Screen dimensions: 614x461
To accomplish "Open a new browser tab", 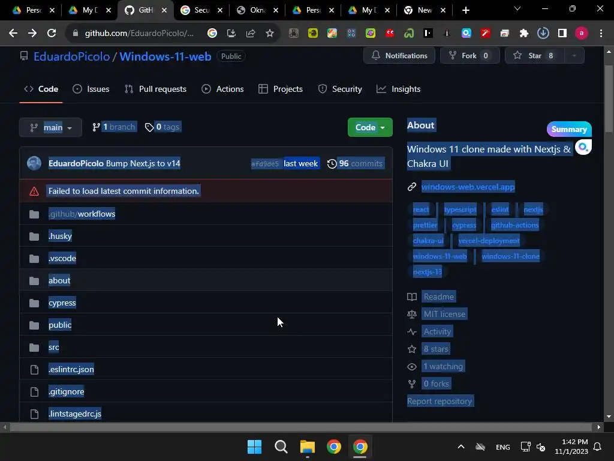I will 465,10.
